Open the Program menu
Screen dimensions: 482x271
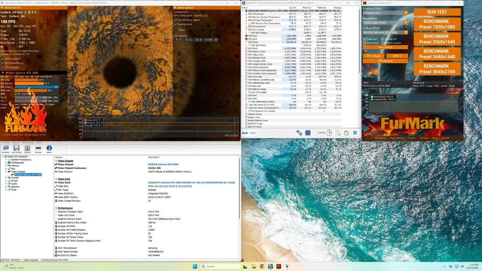pyautogui.click(x=6, y=142)
